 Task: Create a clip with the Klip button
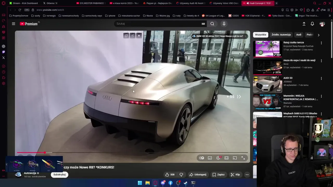(x=235, y=175)
